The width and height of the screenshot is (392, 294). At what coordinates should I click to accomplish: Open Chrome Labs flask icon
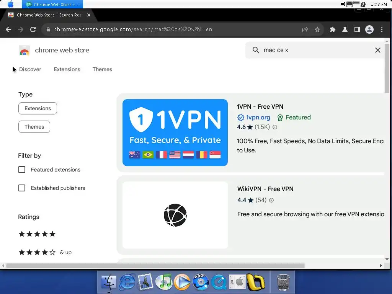click(x=345, y=29)
